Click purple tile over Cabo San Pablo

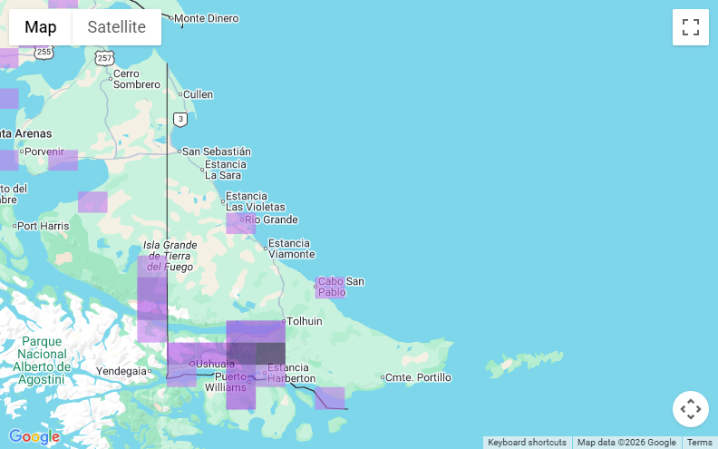click(x=329, y=288)
